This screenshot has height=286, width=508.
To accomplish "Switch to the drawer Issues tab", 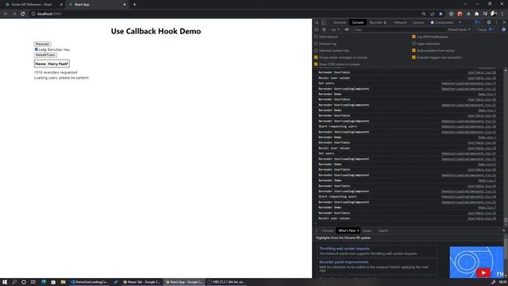I will (x=367, y=230).
